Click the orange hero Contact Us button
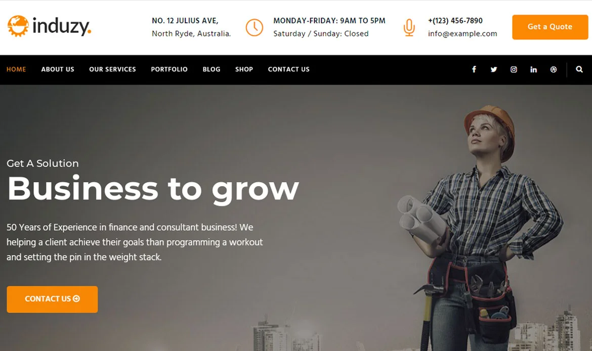This screenshot has height=351, width=592. (52, 299)
